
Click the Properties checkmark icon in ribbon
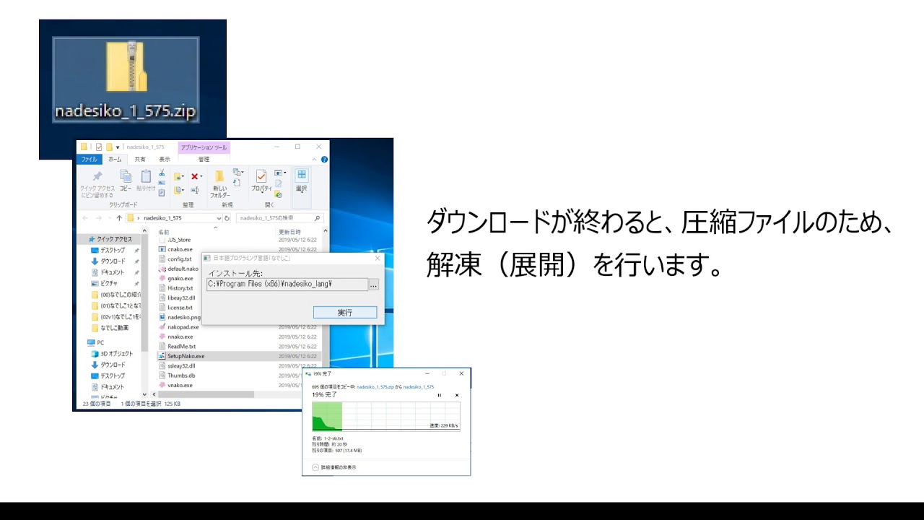click(x=261, y=176)
